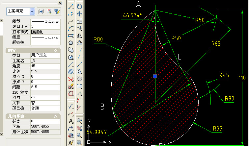Click the Move tool icon
The width and height of the screenshot is (249, 146).
click(79, 14)
